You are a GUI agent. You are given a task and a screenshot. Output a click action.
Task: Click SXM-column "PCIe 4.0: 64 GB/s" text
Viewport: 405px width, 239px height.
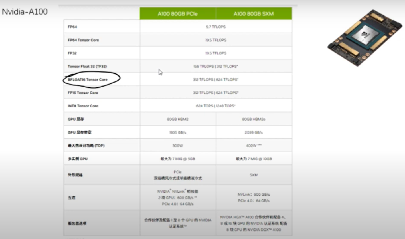[254, 201]
